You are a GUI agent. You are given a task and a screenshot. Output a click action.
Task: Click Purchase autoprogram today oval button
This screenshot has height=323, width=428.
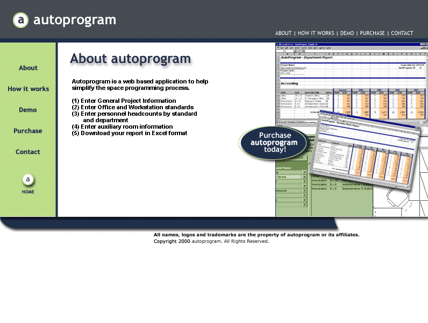click(274, 142)
